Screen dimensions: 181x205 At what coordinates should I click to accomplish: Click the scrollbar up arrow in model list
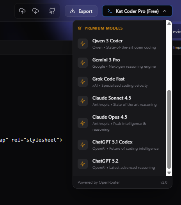[169, 23]
